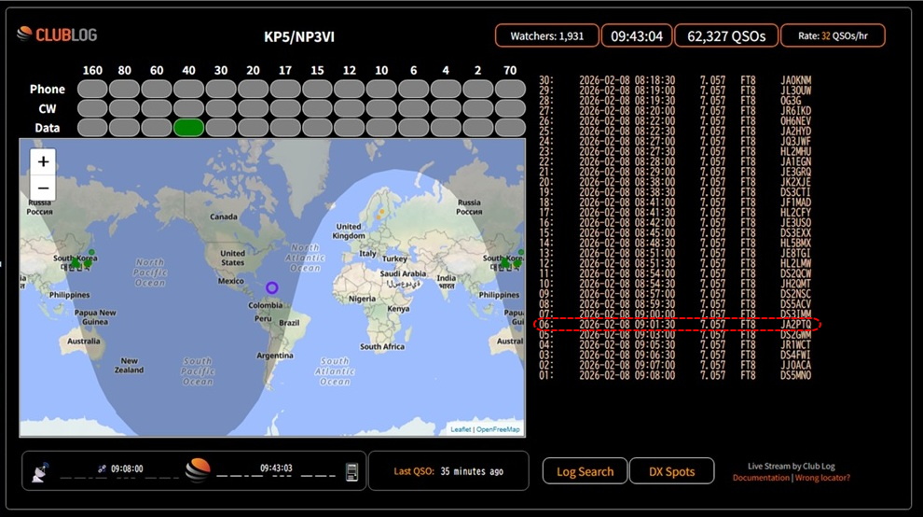The width and height of the screenshot is (923, 517).
Task: Open DX Spots
Action: 671,471
